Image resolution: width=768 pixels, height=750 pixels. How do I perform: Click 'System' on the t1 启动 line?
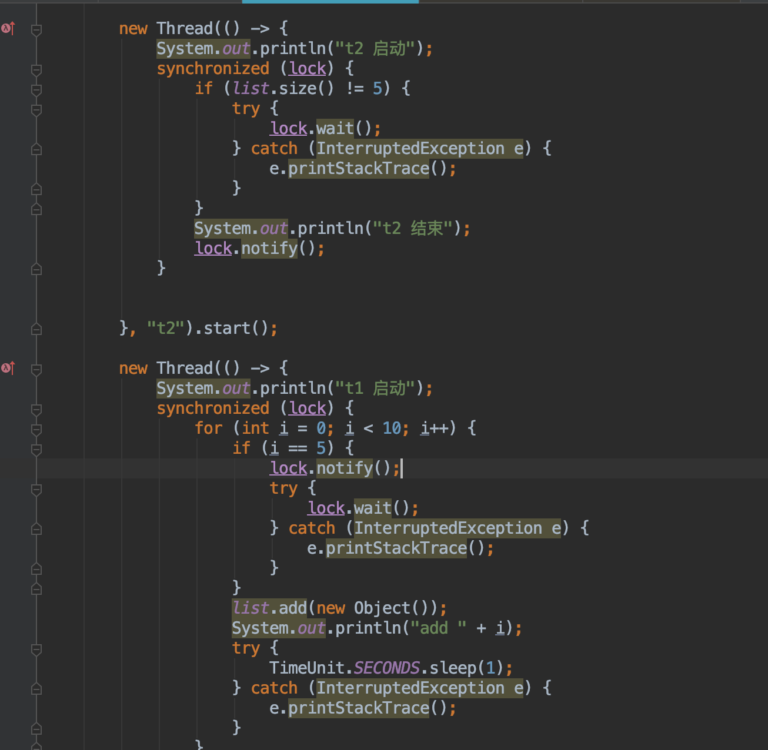185,388
